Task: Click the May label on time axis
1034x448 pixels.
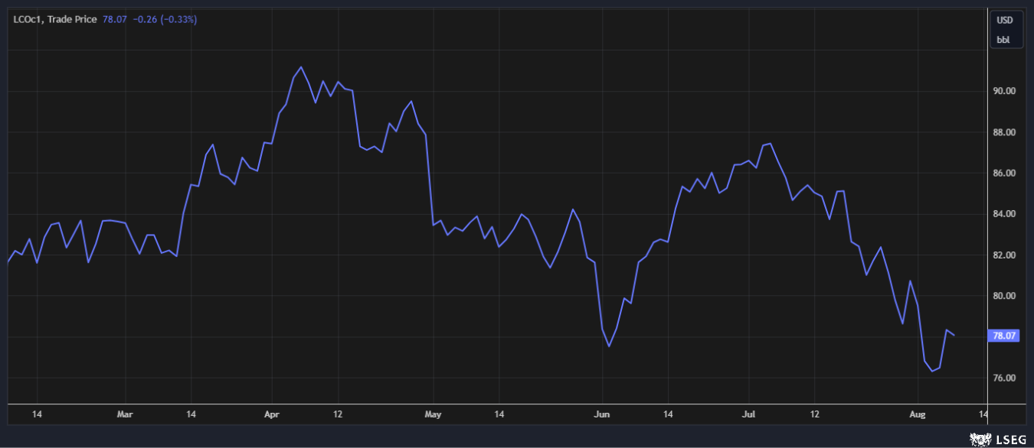Action: tap(433, 414)
